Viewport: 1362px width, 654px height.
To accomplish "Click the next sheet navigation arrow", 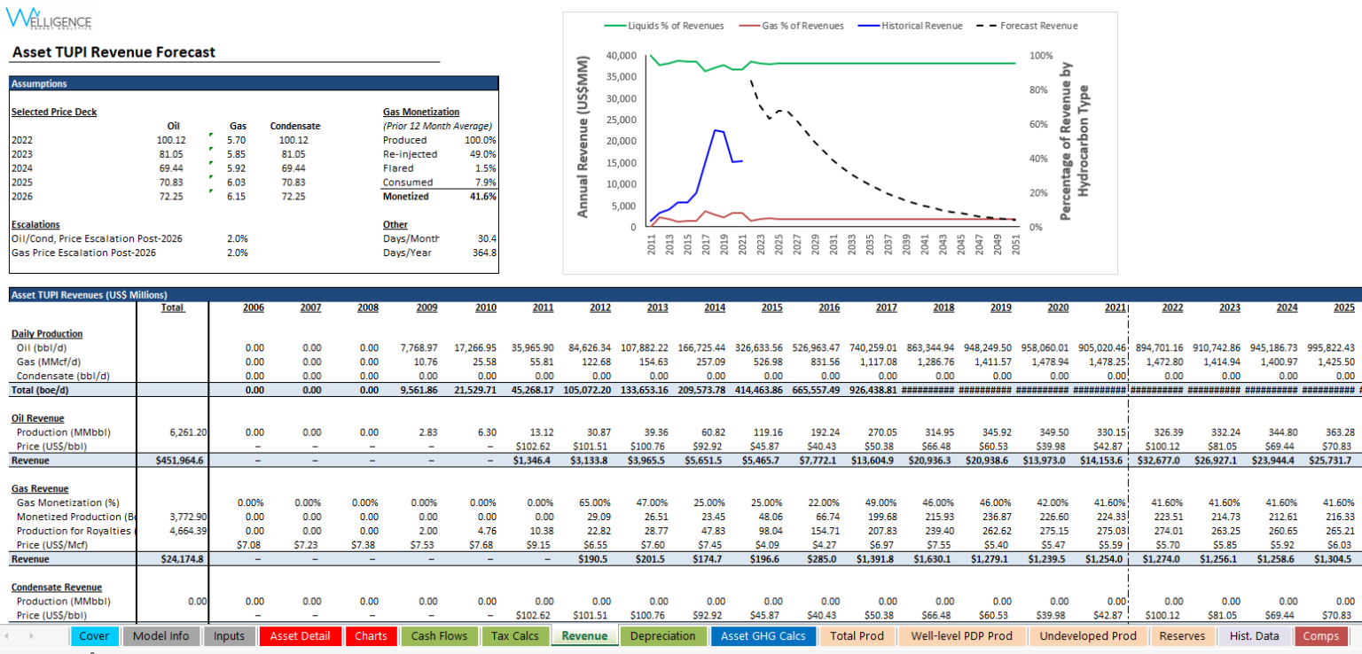I will 32,636.
